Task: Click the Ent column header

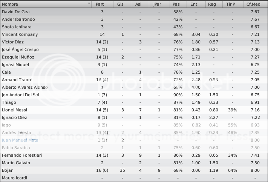Action: coord(196,4)
